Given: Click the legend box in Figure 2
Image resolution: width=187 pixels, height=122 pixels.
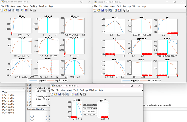Looking at the screenshot, I should (x=141, y=81).
